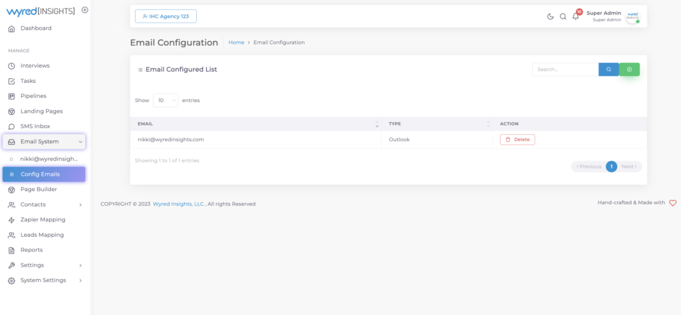The image size is (681, 315).
Task: Click the Email Configured List heading icon
Action: click(x=140, y=70)
